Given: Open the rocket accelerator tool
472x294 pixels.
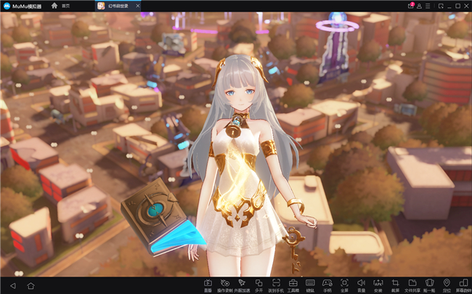Looking at the screenshot, I should (x=242, y=285).
